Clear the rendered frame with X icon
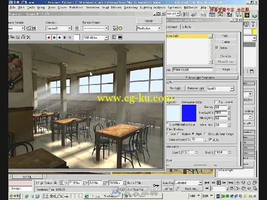267x200 pixels. 29,37
